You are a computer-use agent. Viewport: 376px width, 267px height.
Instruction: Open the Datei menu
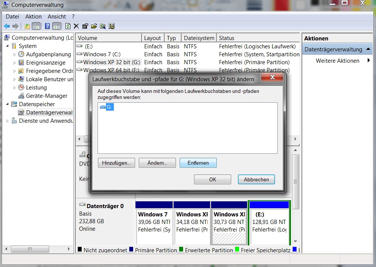(12, 17)
